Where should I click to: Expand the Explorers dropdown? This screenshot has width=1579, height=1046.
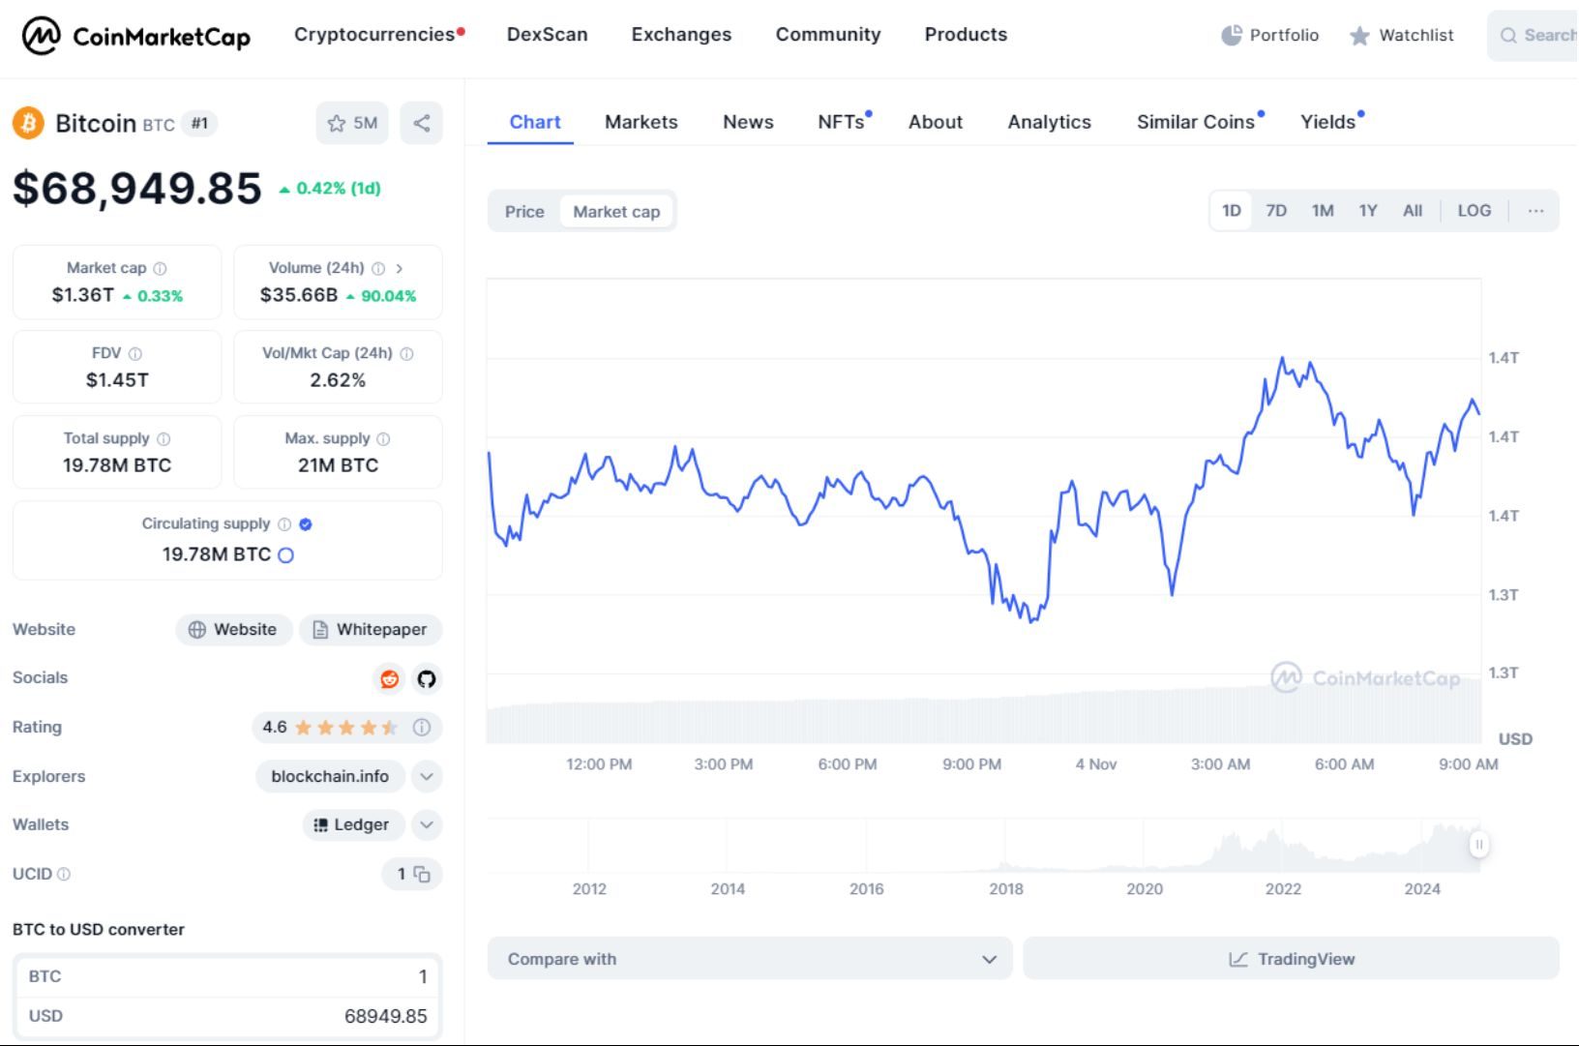click(426, 776)
